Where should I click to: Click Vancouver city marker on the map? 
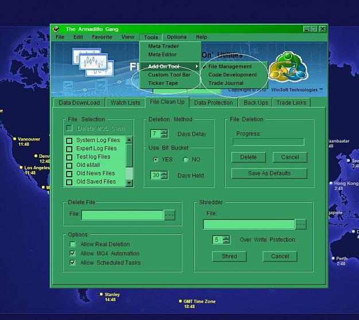pos(15,139)
